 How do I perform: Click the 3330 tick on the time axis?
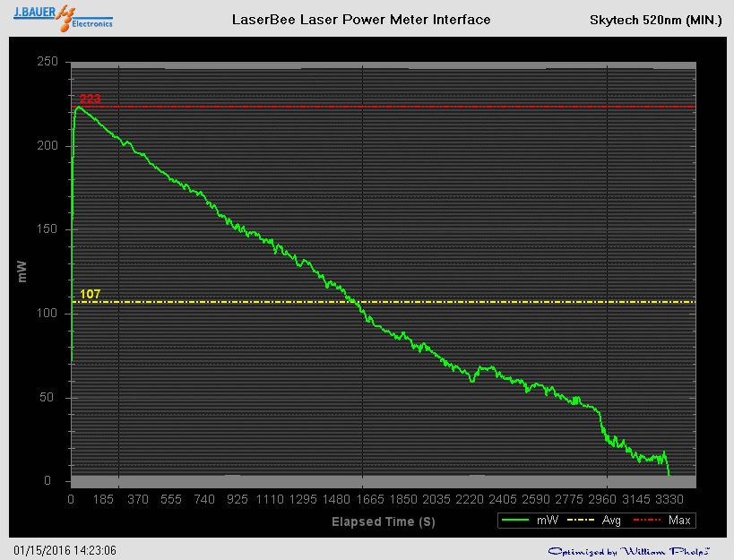[x=669, y=499]
